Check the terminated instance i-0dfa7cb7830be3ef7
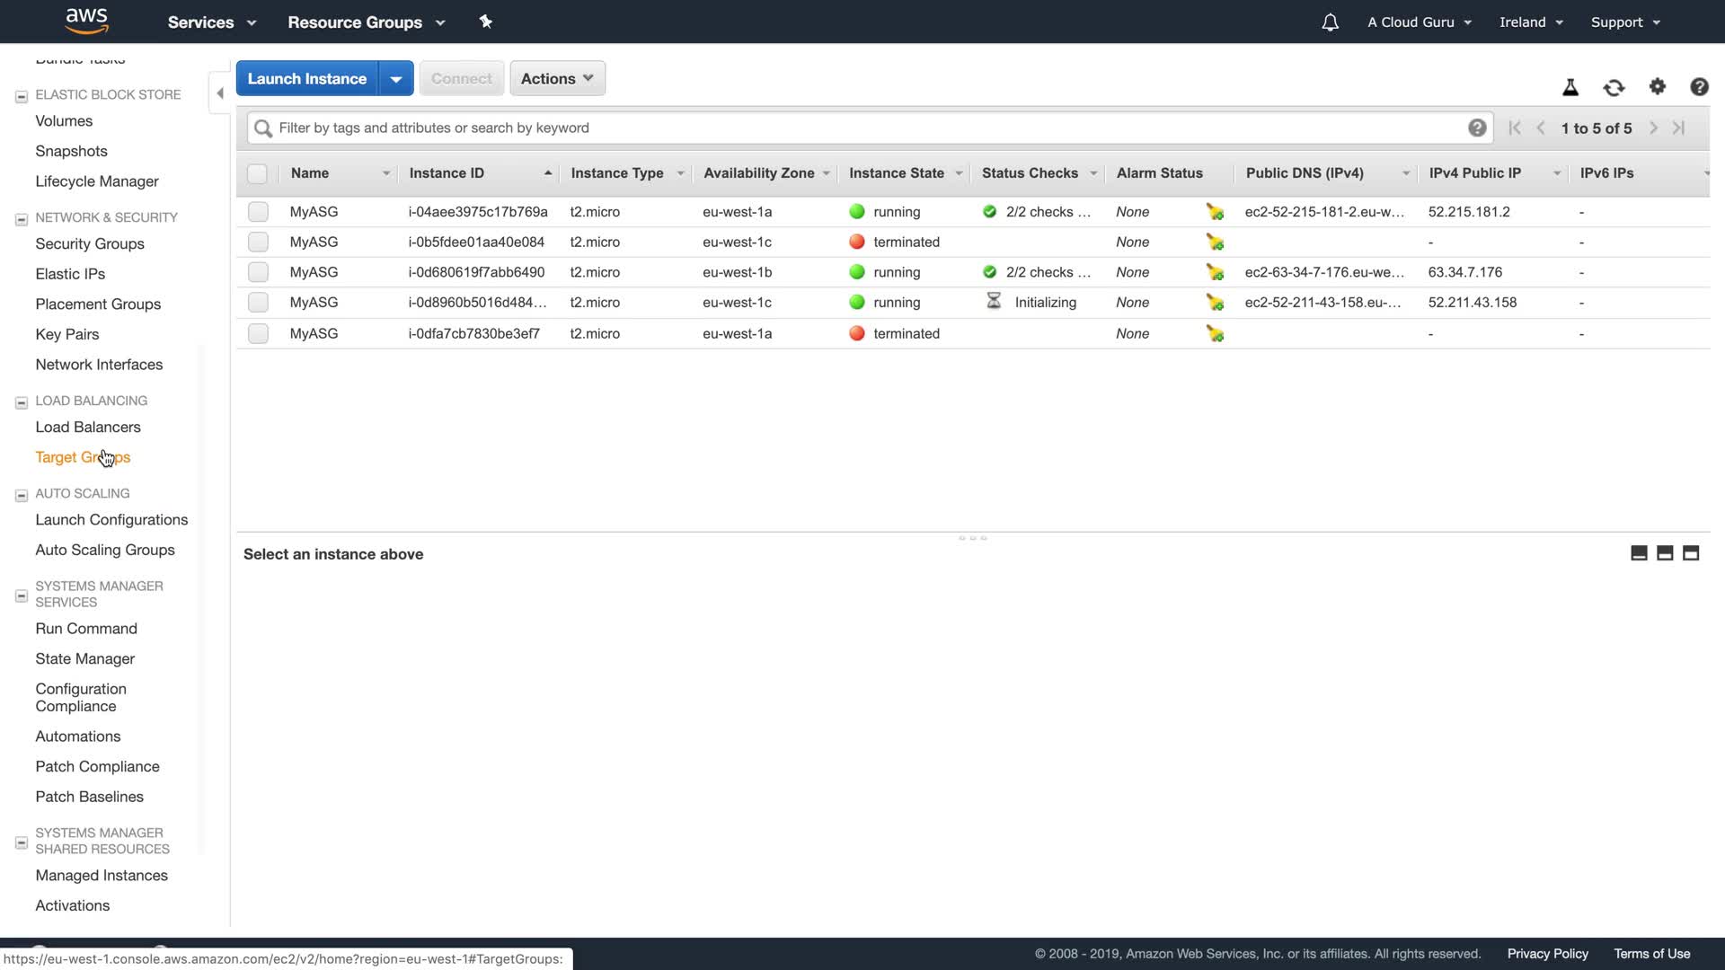 [258, 333]
